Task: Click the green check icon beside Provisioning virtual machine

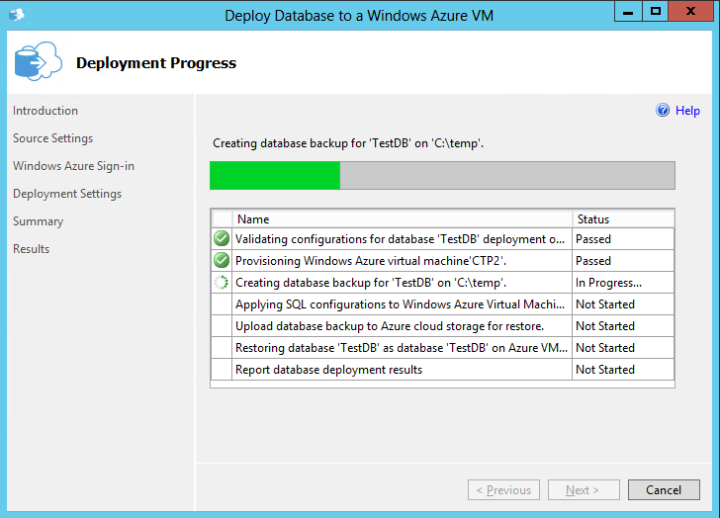Action: tap(222, 260)
